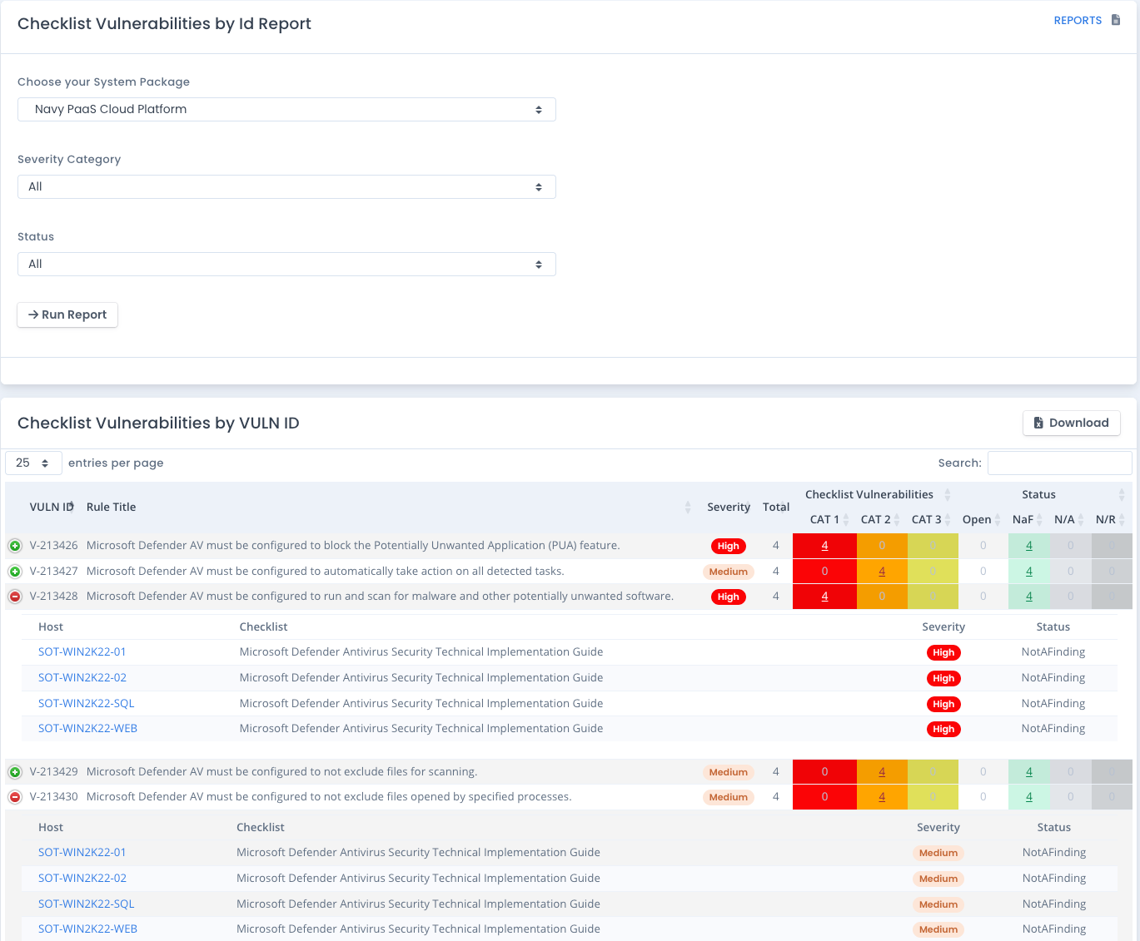Click NotAFinding status for SOT-WIN2K22-SQL under V-213428

pyautogui.click(x=1053, y=704)
